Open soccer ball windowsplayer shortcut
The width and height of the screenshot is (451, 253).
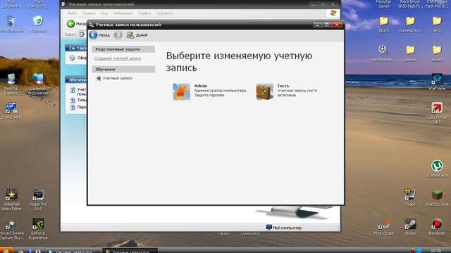(382, 50)
